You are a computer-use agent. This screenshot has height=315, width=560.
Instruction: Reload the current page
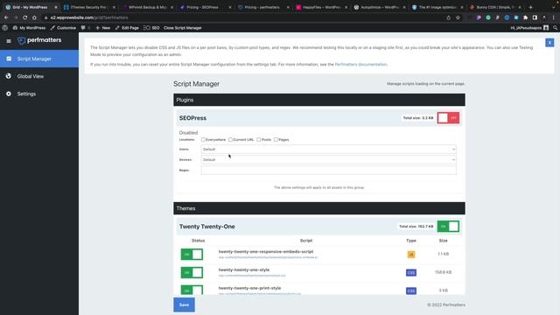25,17
